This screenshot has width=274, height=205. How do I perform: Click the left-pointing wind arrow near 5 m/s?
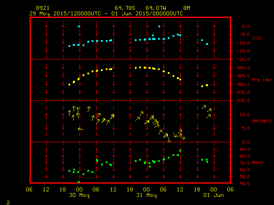(80, 129)
